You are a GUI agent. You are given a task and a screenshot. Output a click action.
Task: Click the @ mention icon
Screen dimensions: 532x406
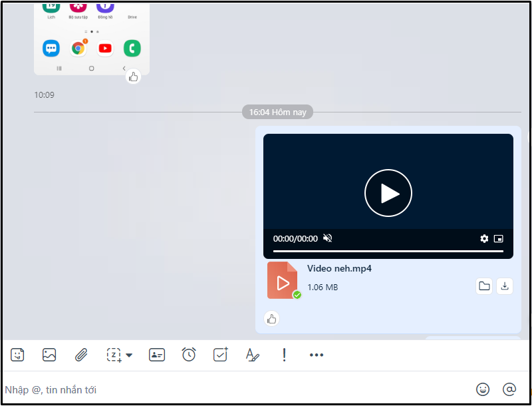[x=509, y=389]
